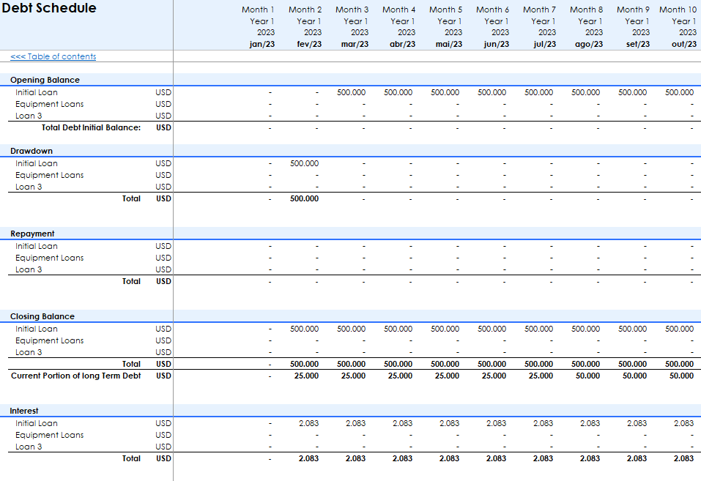This screenshot has width=701, height=481.
Task: Click the Opening Balance section header
Action: pyautogui.click(x=45, y=80)
